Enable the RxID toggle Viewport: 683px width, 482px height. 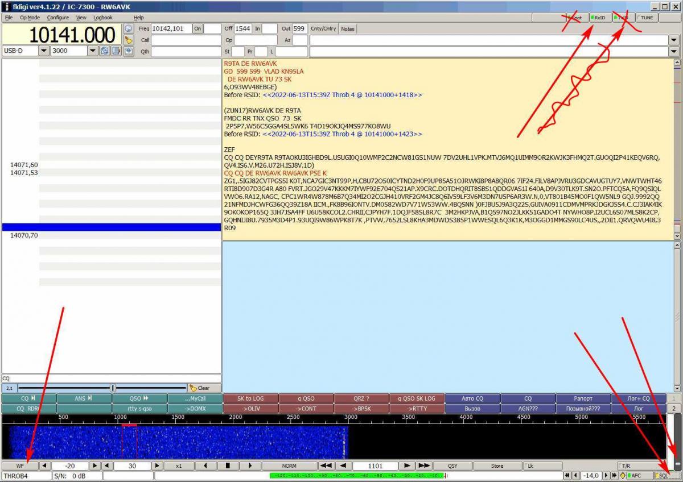coord(598,18)
